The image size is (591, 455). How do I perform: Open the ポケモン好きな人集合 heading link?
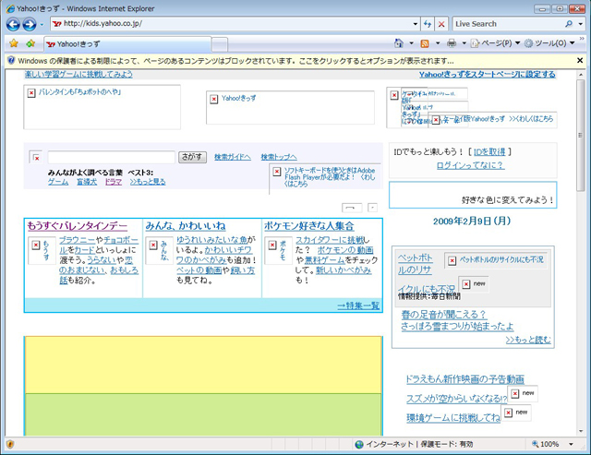[x=309, y=226]
